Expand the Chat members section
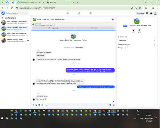Image resolution: width=160 pixels, height=128 pixels. tap(137, 41)
